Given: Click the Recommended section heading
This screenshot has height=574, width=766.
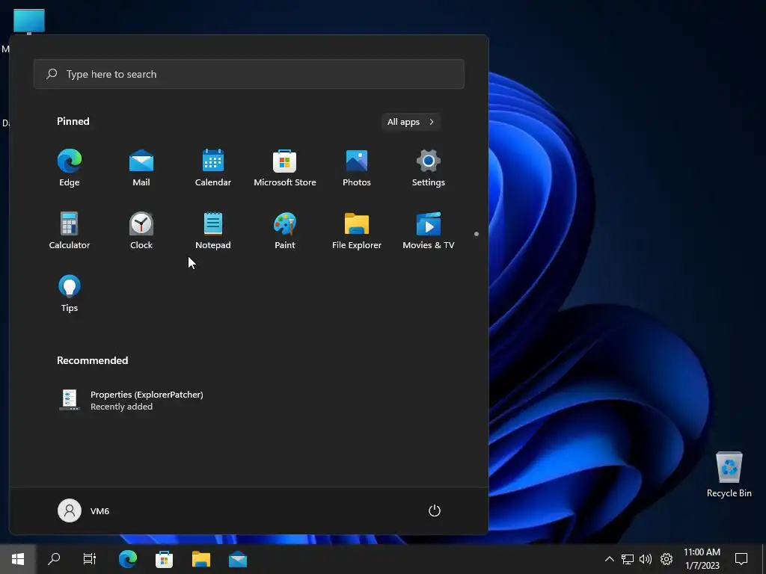Looking at the screenshot, I should (x=92, y=360).
